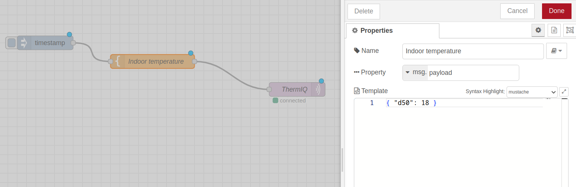Switch to the Properties tab
576x187 pixels.
(x=392, y=31)
